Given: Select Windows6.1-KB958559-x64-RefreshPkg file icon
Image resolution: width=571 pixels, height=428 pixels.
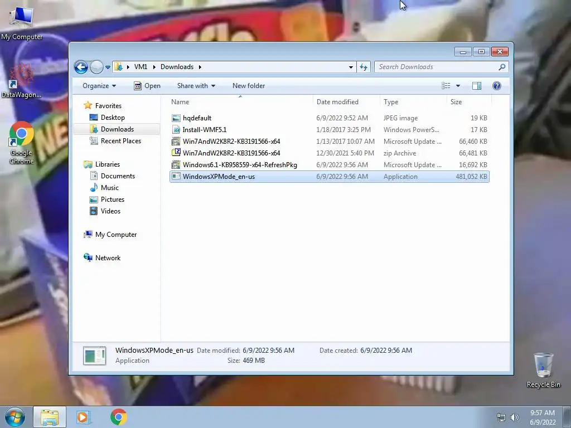Looking at the screenshot, I should tap(176, 164).
